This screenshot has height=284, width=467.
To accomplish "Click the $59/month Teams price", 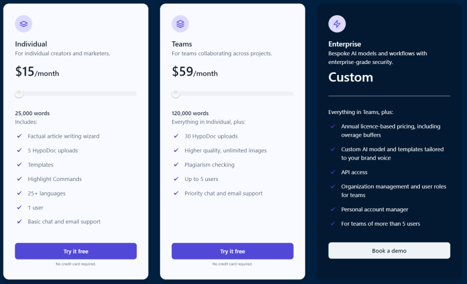I will pyautogui.click(x=194, y=72).
